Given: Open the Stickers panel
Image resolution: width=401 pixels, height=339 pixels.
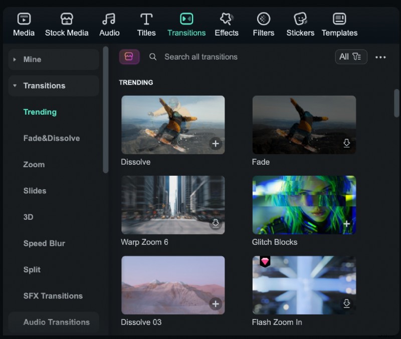Looking at the screenshot, I should 300,24.
